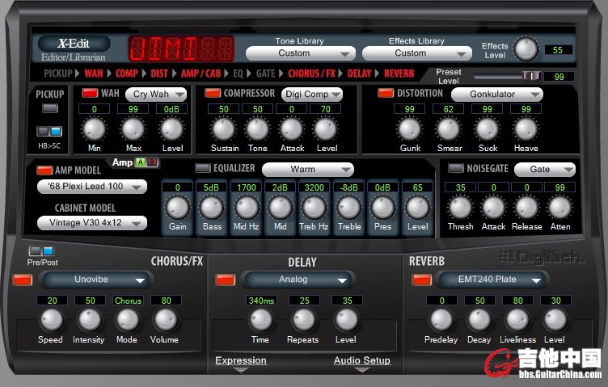Select REVERB in the signal chain
The width and height of the screenshot is (608, 387).
pos(399,74)
